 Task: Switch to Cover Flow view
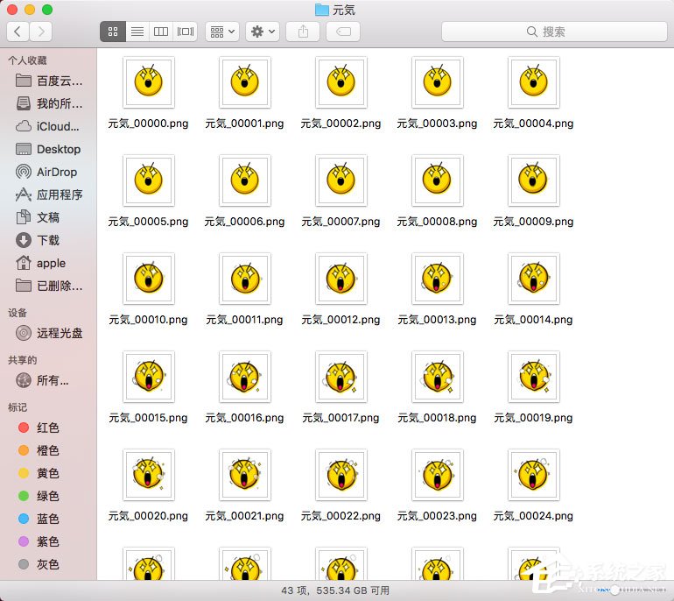pos(186,32)
